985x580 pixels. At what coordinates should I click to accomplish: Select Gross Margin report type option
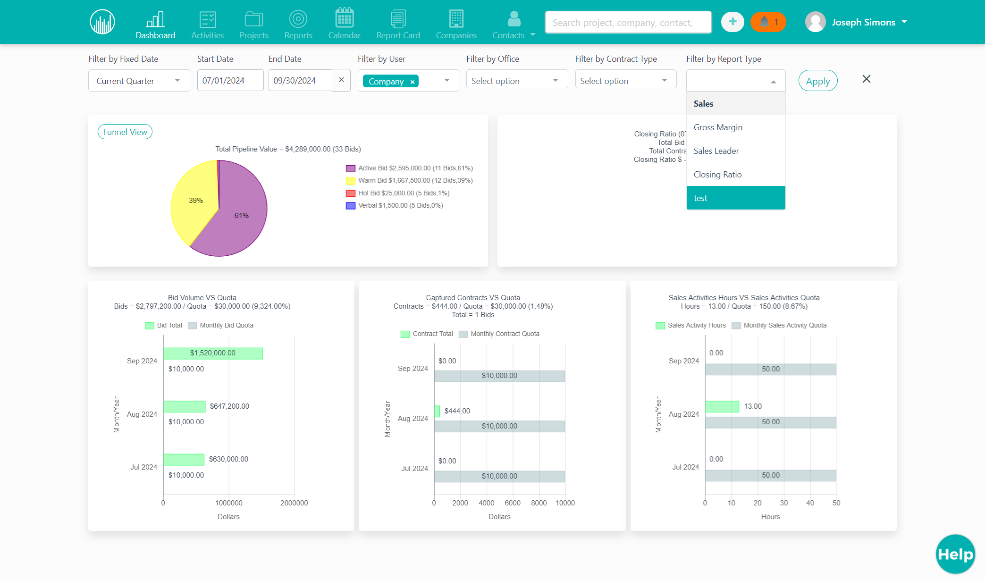736,127
